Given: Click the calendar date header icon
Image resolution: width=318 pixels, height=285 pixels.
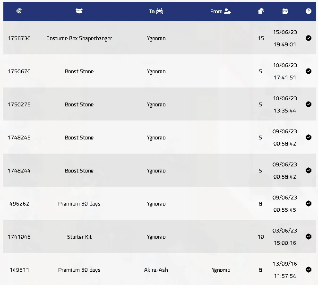Looking at the screenshot, I should (285, 11).
